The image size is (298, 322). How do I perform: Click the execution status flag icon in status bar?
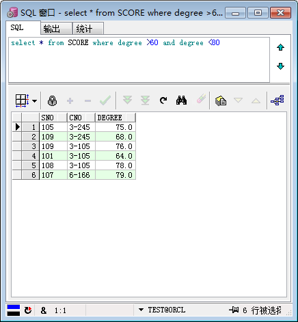click(x=14, y=310)
